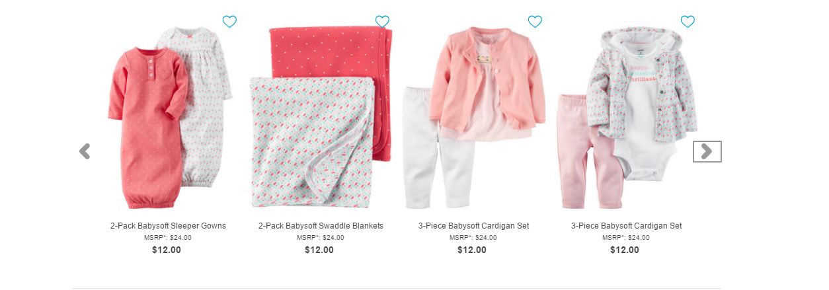Open the 2-Pack Babysoft Swaddle Blankets link

[321, 226]
